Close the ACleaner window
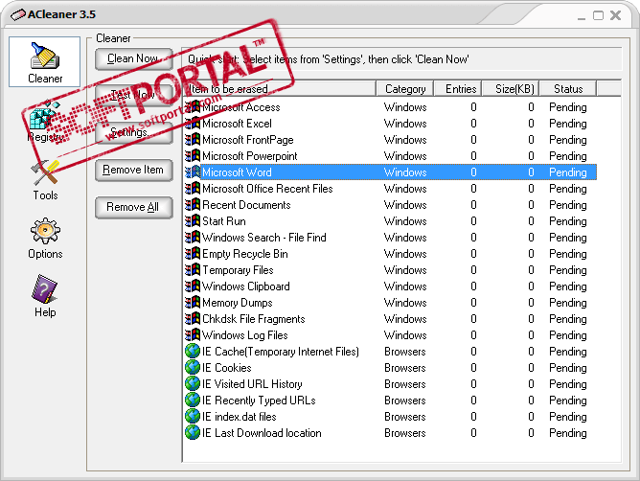The height and width of the screenshot is (481, 640). tap(615, 15)
